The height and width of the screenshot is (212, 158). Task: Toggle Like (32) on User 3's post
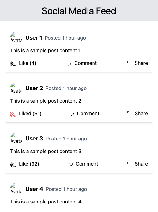(25, 164)
